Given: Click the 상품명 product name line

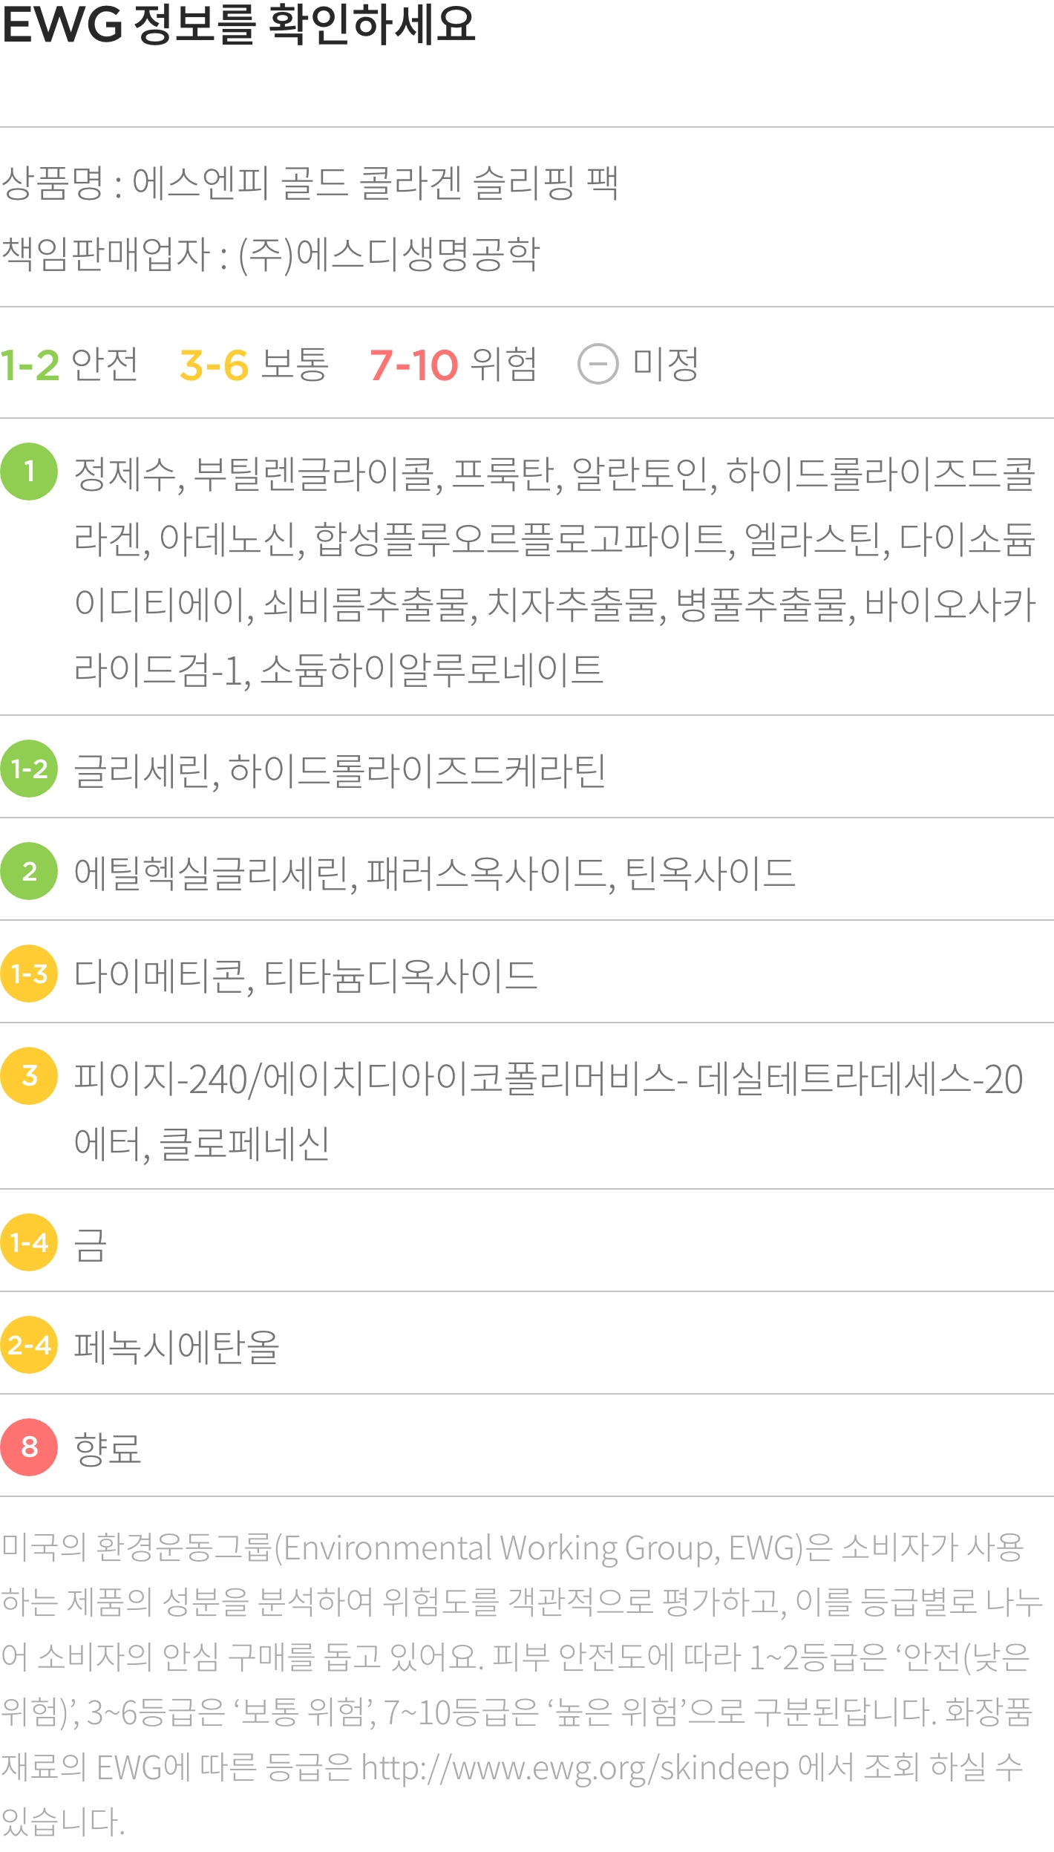Looking at the screenshot, I should (x=310, y=183).
